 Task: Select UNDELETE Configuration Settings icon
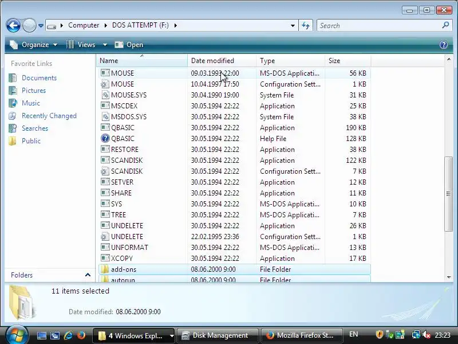tap(105, 236)
